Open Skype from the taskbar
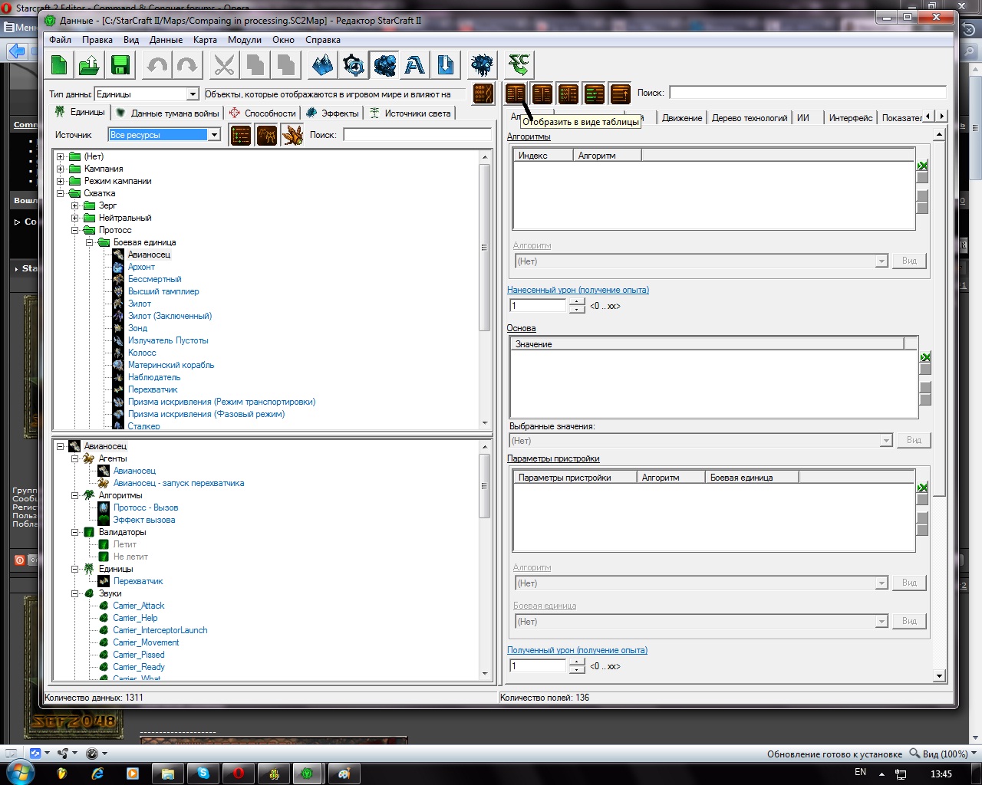The height and width of the screenshot is (785, 982). click(x=203, y=774)
